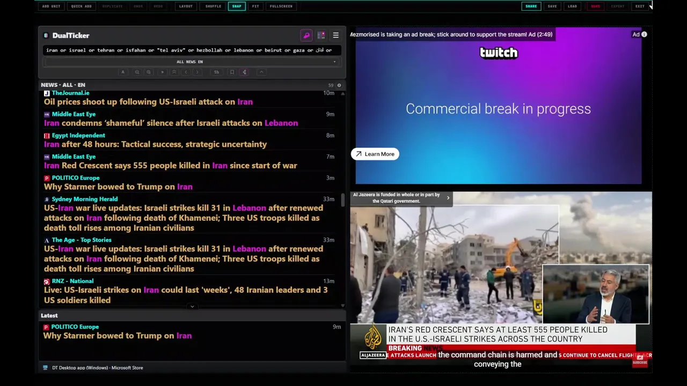Click the FIT toolbar button

tap(255, 6)
